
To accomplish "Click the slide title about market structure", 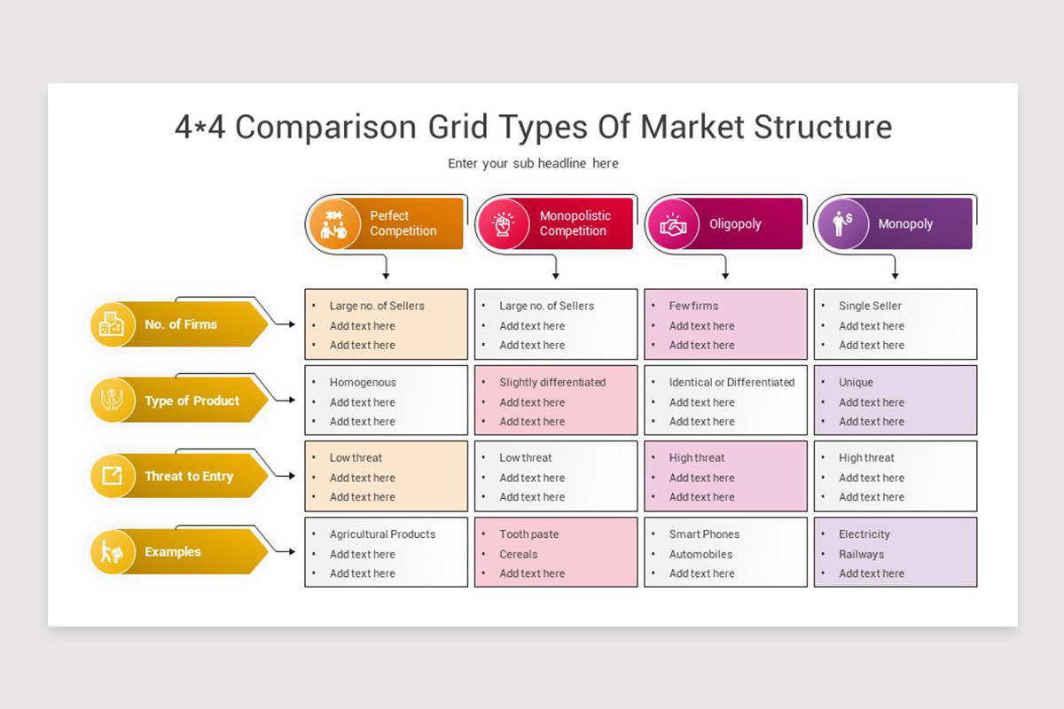I will pos(532,127).
